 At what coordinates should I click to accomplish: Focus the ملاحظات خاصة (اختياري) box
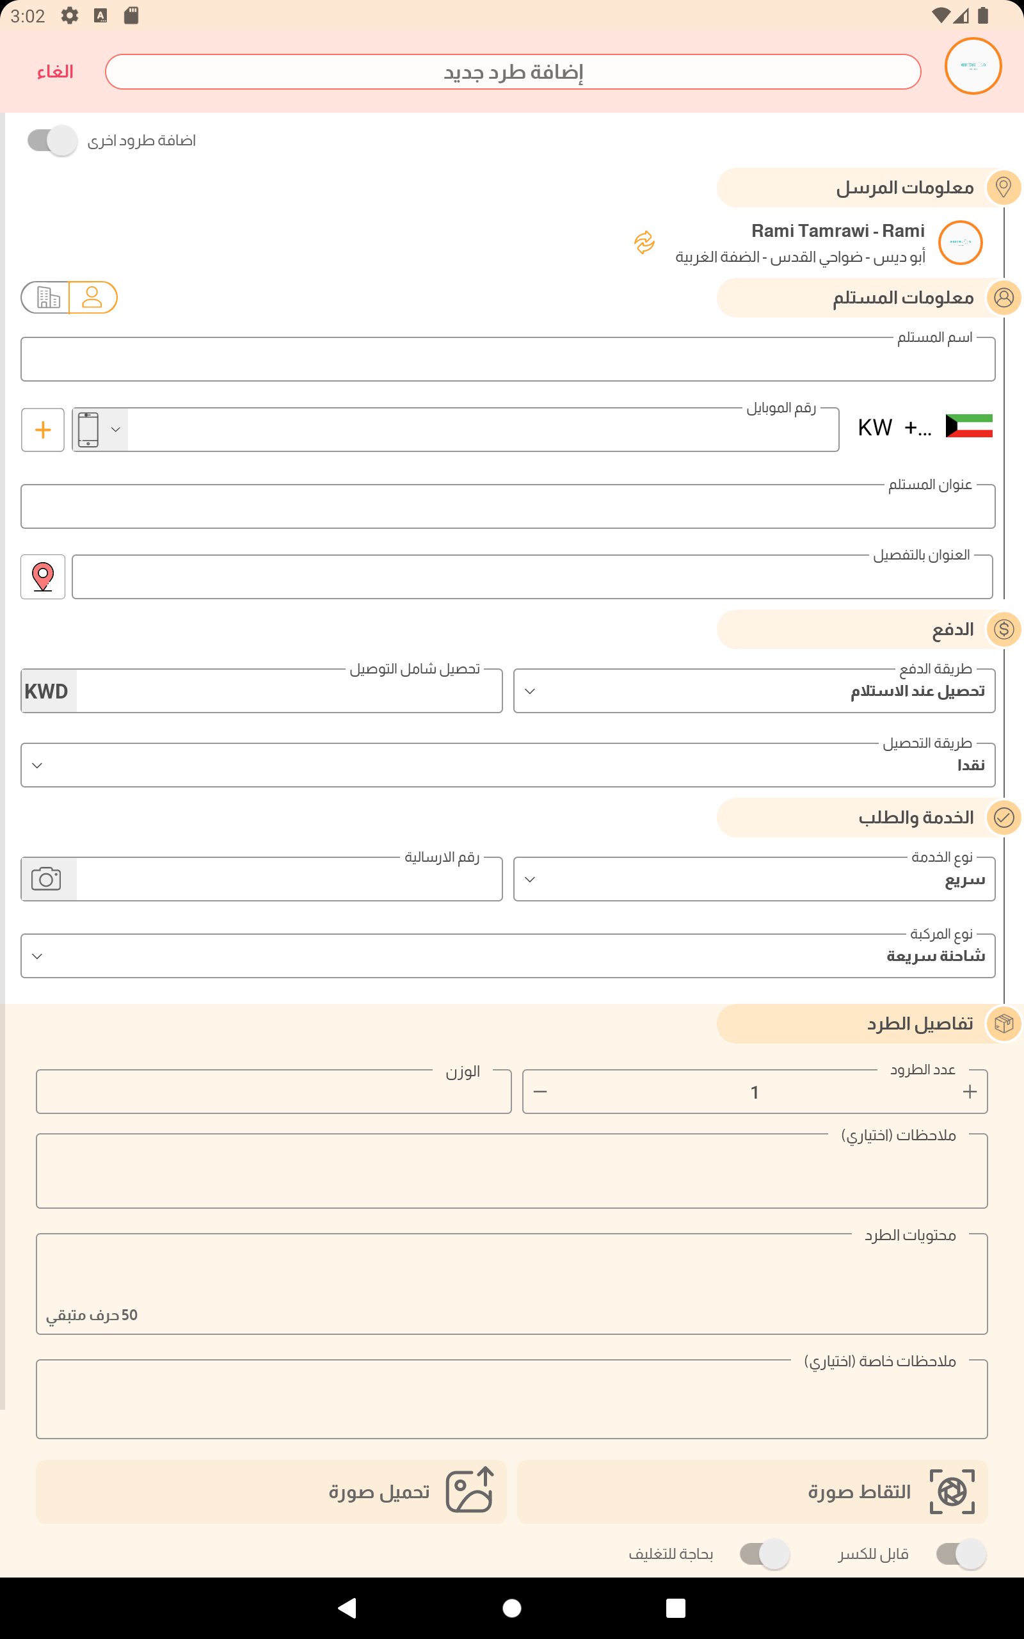pos(512,1400)
